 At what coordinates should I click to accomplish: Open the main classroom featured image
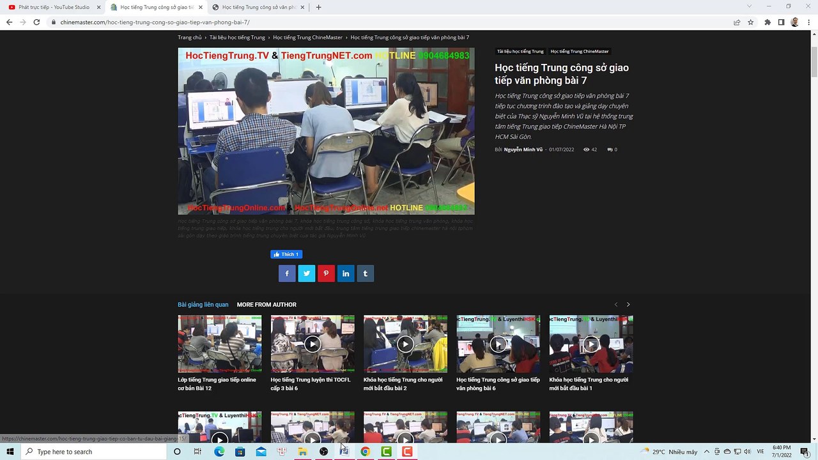(x=326, y=131)
